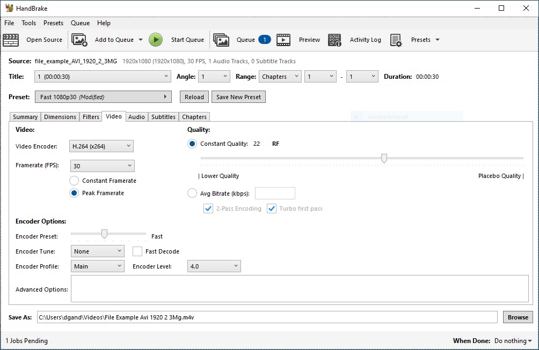539x350 pixels.
Task: Click the HandBrake app logo in title bar
Action: 9,8
